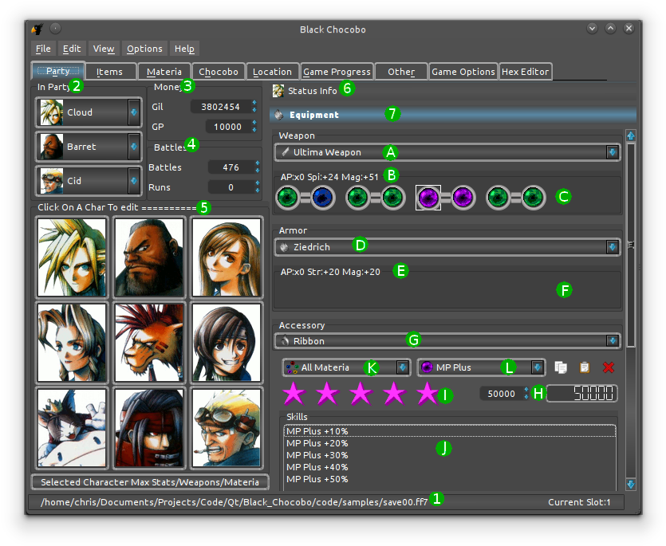Click the copy materia icon

561,367
